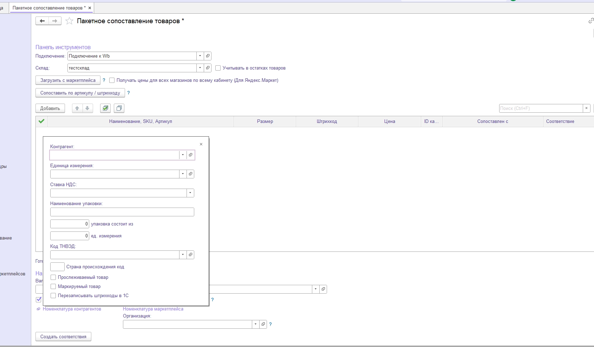Expand the Подключение dropdown

[x=200, y=56]
